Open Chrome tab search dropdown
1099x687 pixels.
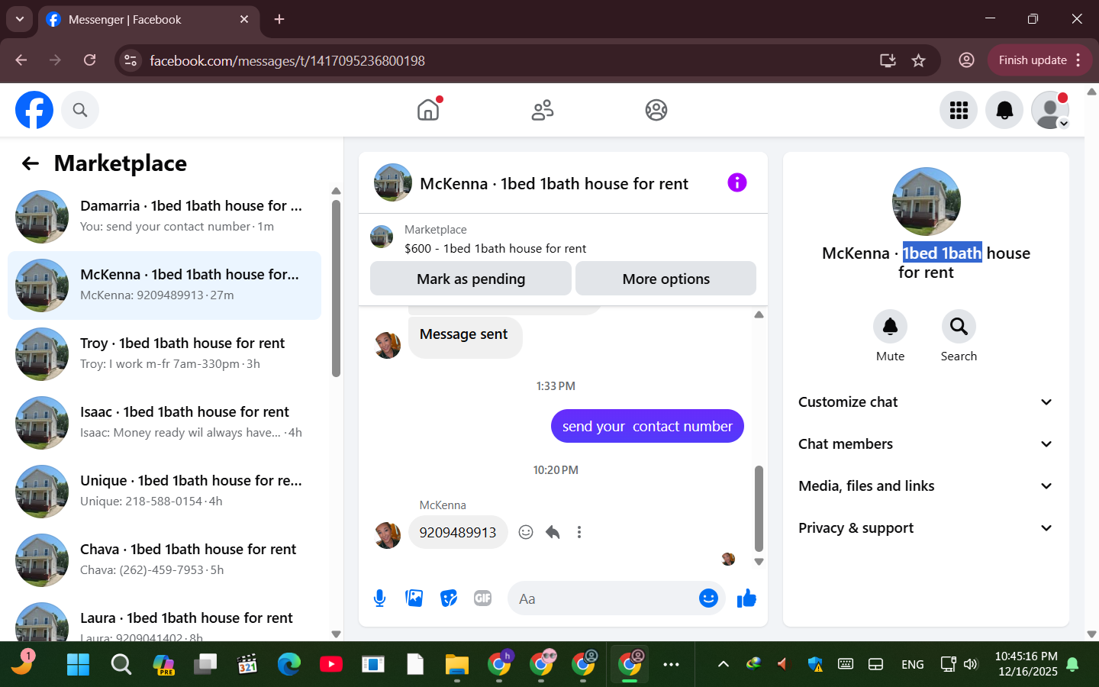pyautogui.click(x=19, y=19)
